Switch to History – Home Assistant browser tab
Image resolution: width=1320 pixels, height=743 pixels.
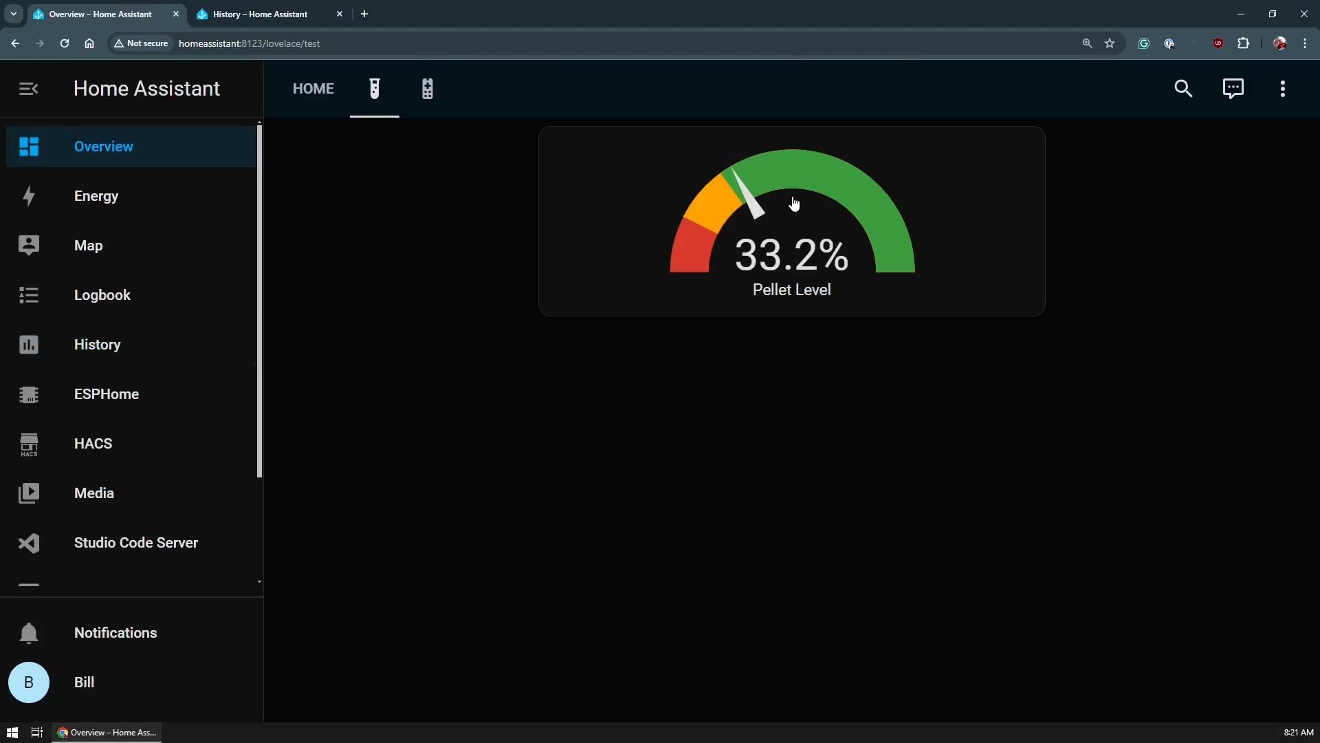(x=261, y=14)
